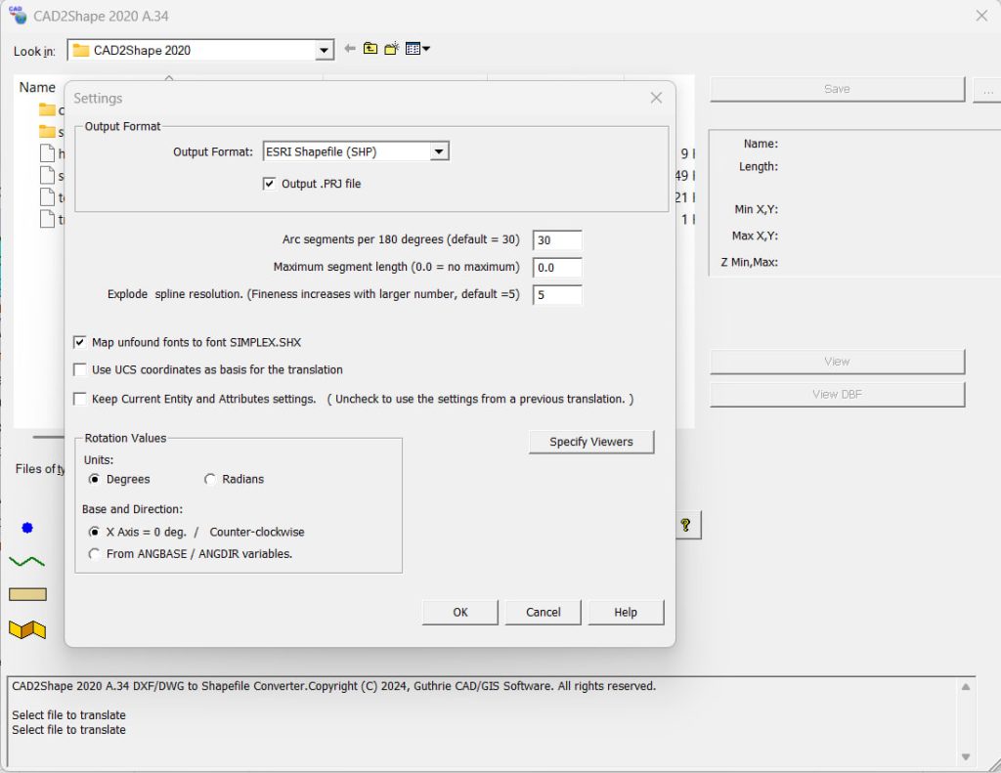Select the second folder icon in file list
This screenshot has height=773, width=1001.
(x=47, y=132)
